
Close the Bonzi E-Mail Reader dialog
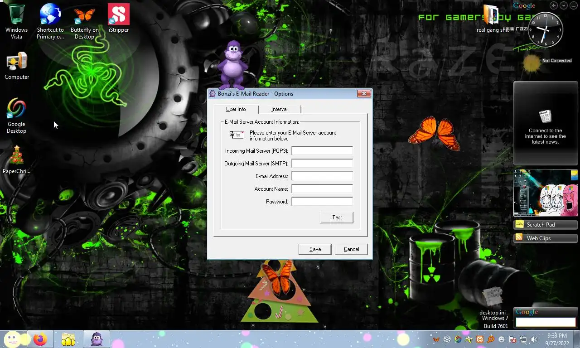pyautogui.click(x=364, y=94)
